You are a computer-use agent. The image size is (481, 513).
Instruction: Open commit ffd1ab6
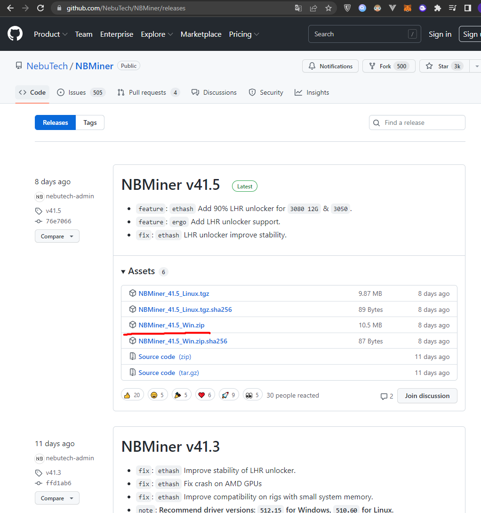pos(58,483)
